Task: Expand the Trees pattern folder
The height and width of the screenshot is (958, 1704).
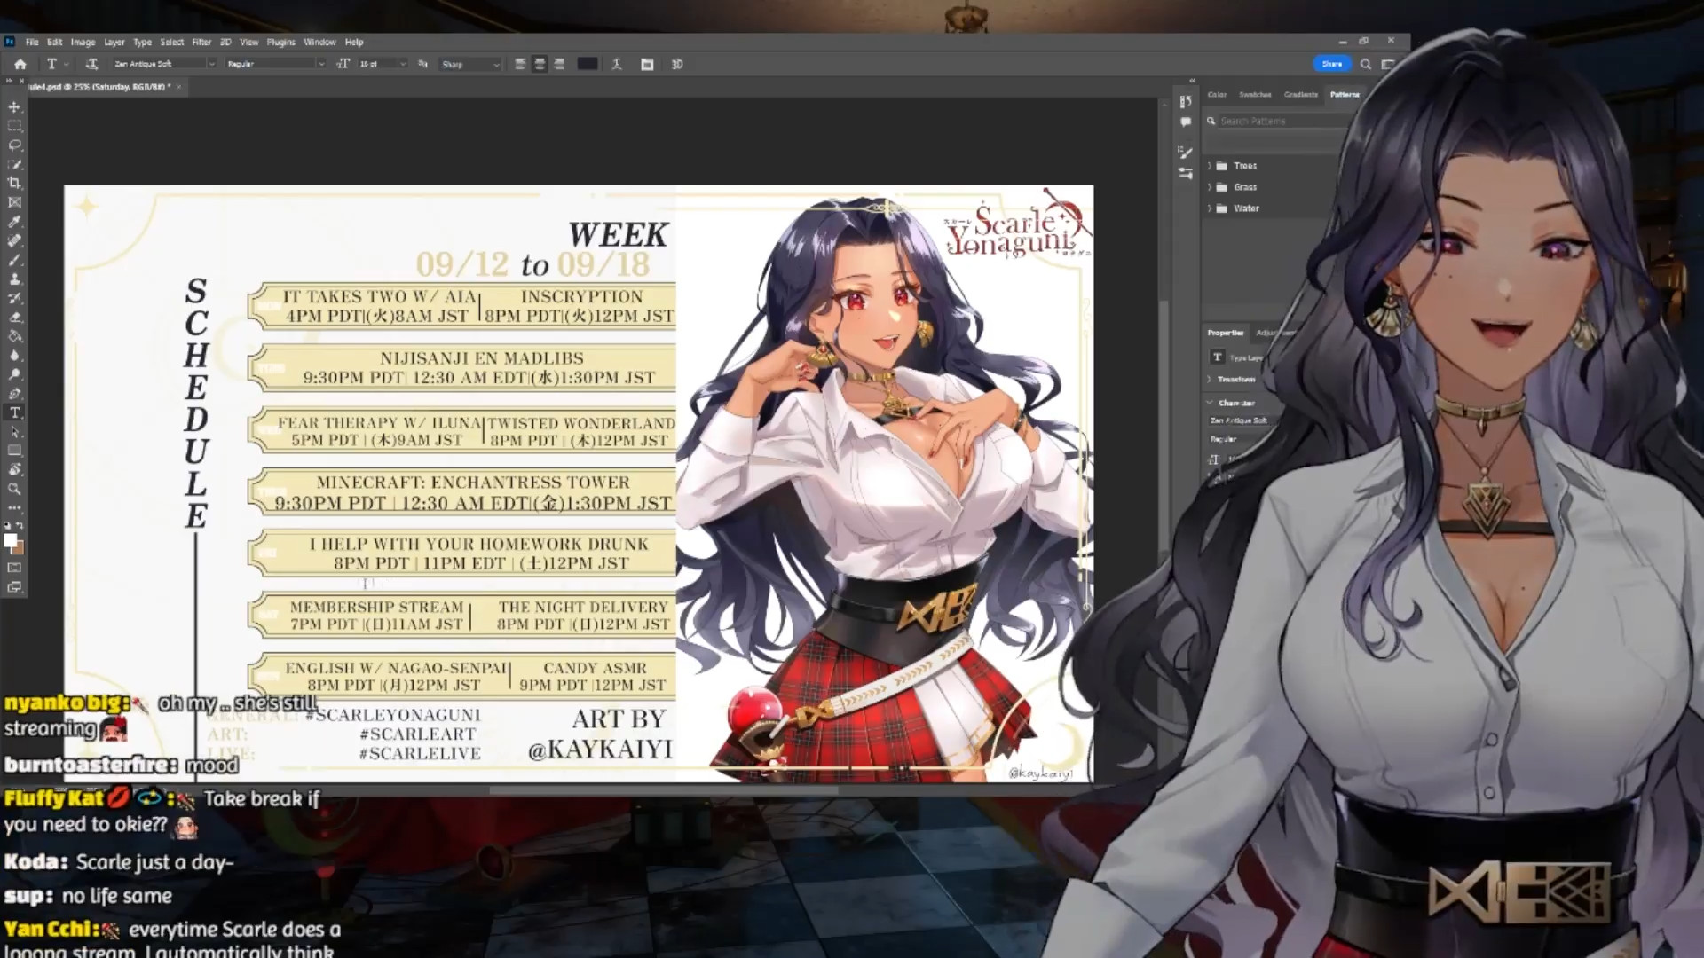Action: [x=1210, y=166]
